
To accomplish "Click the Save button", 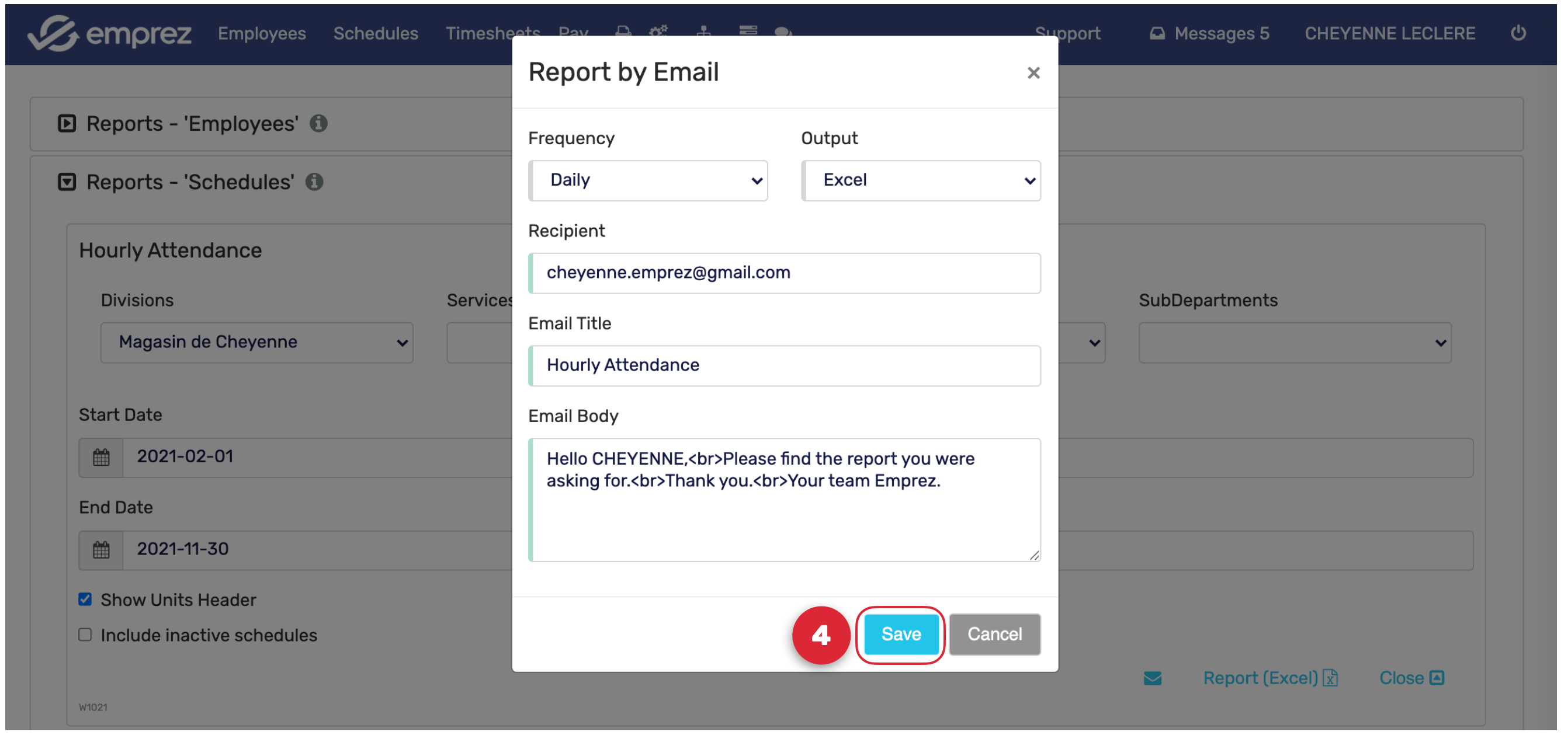I will (900, 634).
